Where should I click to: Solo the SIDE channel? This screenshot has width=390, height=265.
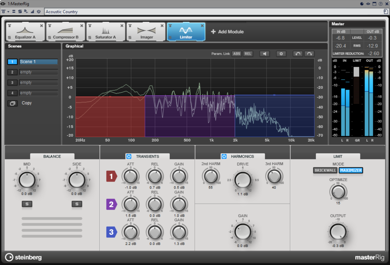click(x=77, y=204)
